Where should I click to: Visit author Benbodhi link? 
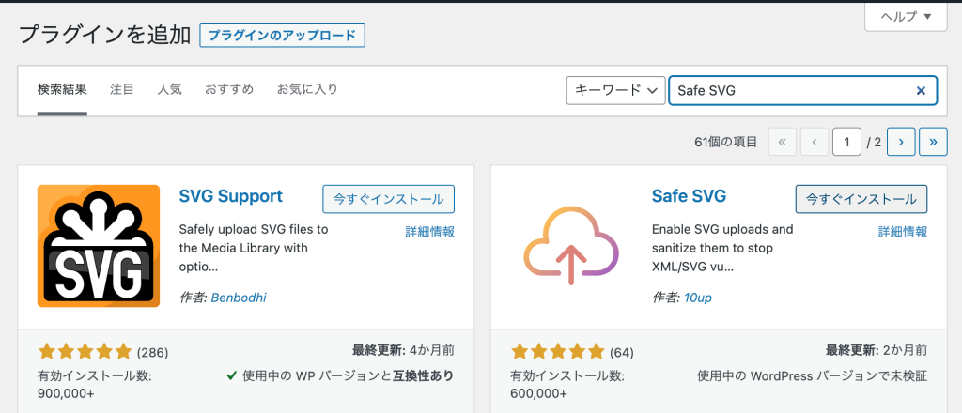click(x=239, y=298)
